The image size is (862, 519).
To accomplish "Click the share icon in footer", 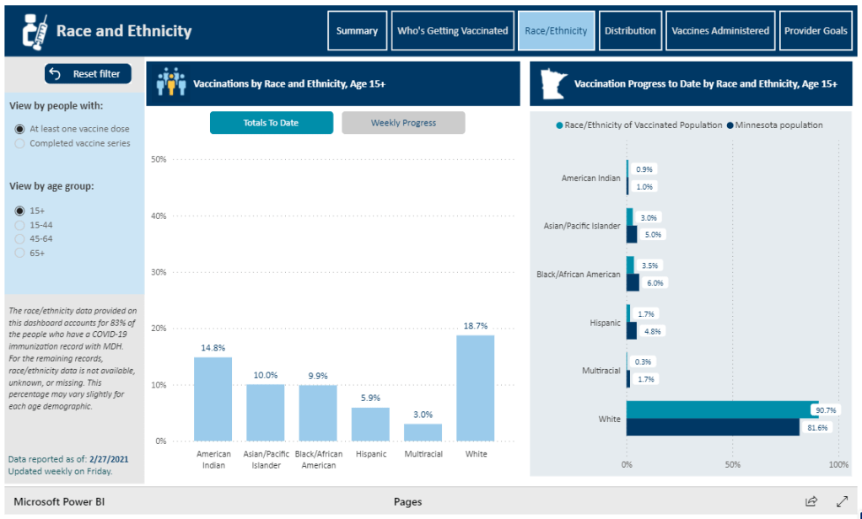I will click(811, 501).
